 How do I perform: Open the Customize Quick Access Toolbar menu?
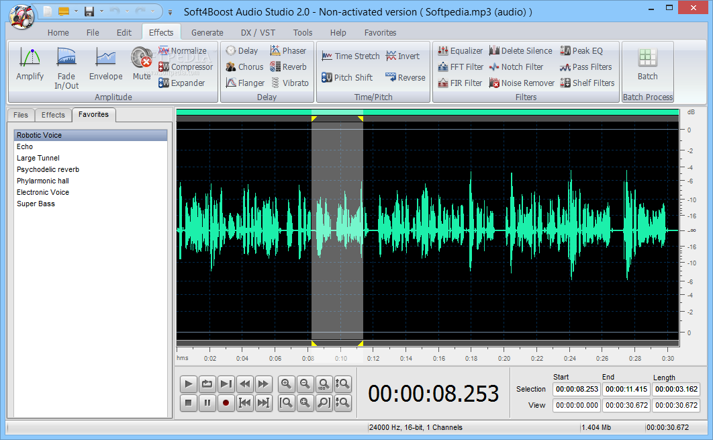pos(170,12)
